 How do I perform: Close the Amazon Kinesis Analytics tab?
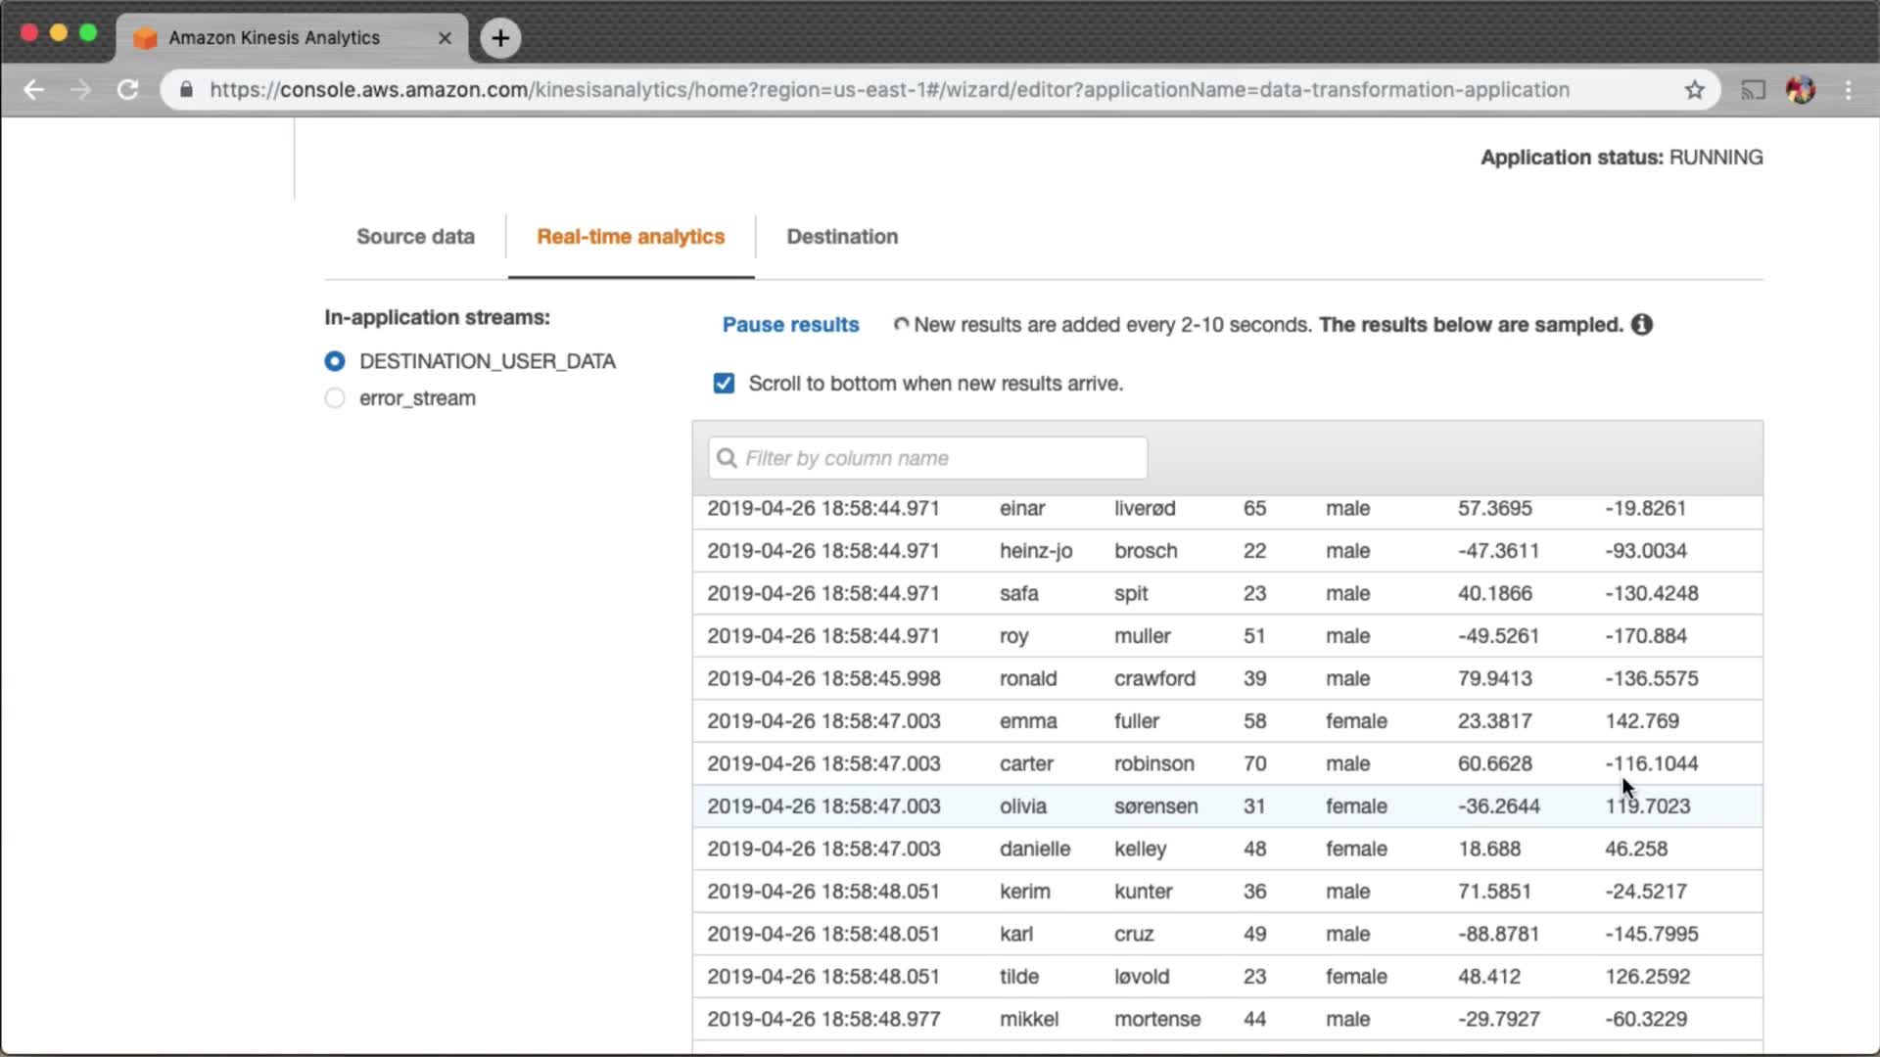pyautogui.click(x=445, y=38)
